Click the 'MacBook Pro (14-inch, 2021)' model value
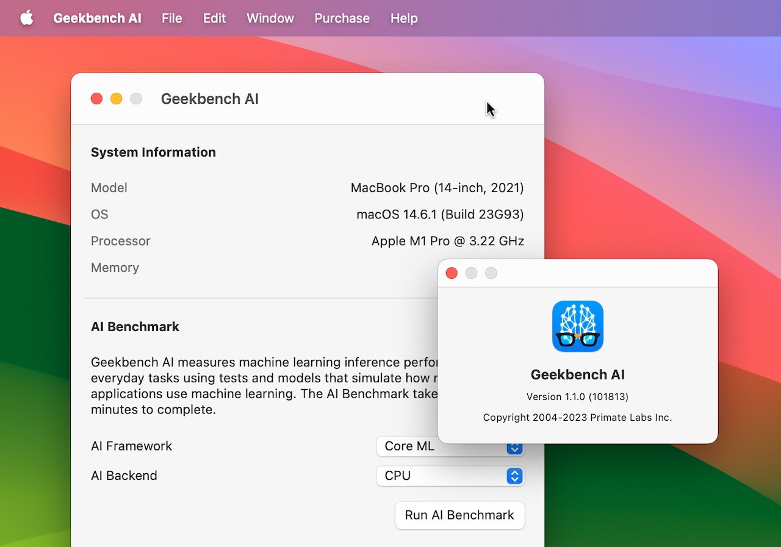This screenshot has width=781, height=547. pyautogui.click(x=437, y=188)
